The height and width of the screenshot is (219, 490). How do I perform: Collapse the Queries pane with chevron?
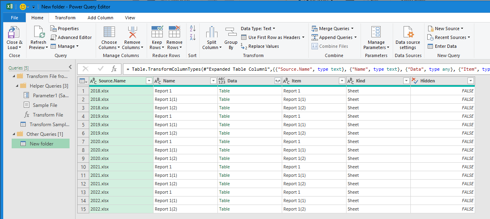tap(70, 67)
